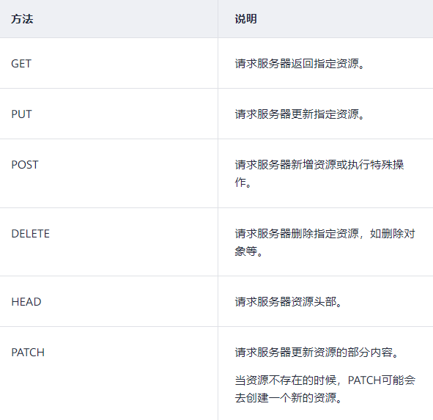Viewport: 433px width, 420px height.
Task: Click the text 去创建一个新的资源
Action: click(286, 398)
